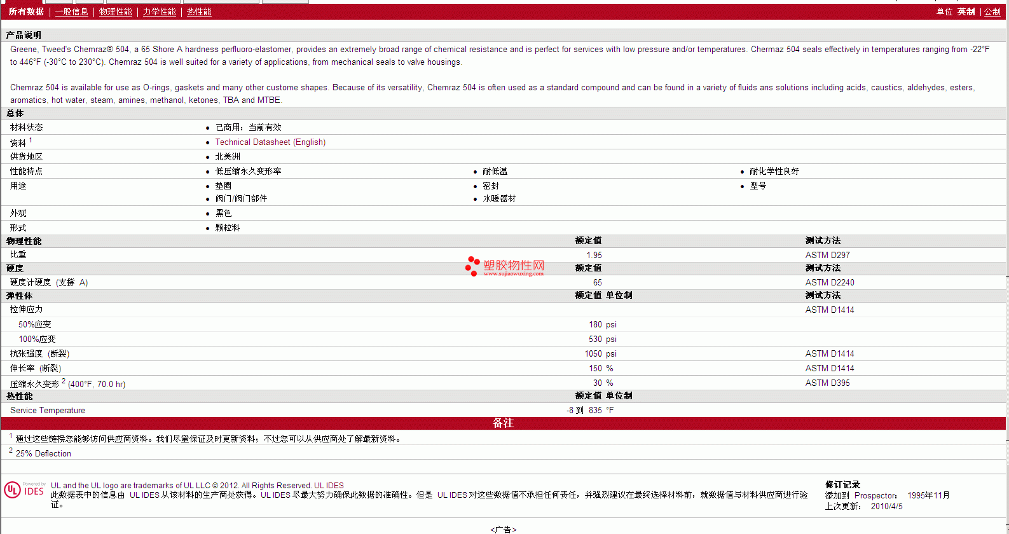Image resolution: width=1009 pixels, height=534 pixels.
Task: Click the 供货地区 row label
Action: [x=27, y=156]
